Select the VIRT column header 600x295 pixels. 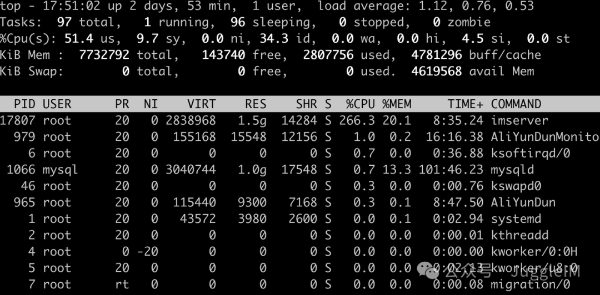(201, 104)
